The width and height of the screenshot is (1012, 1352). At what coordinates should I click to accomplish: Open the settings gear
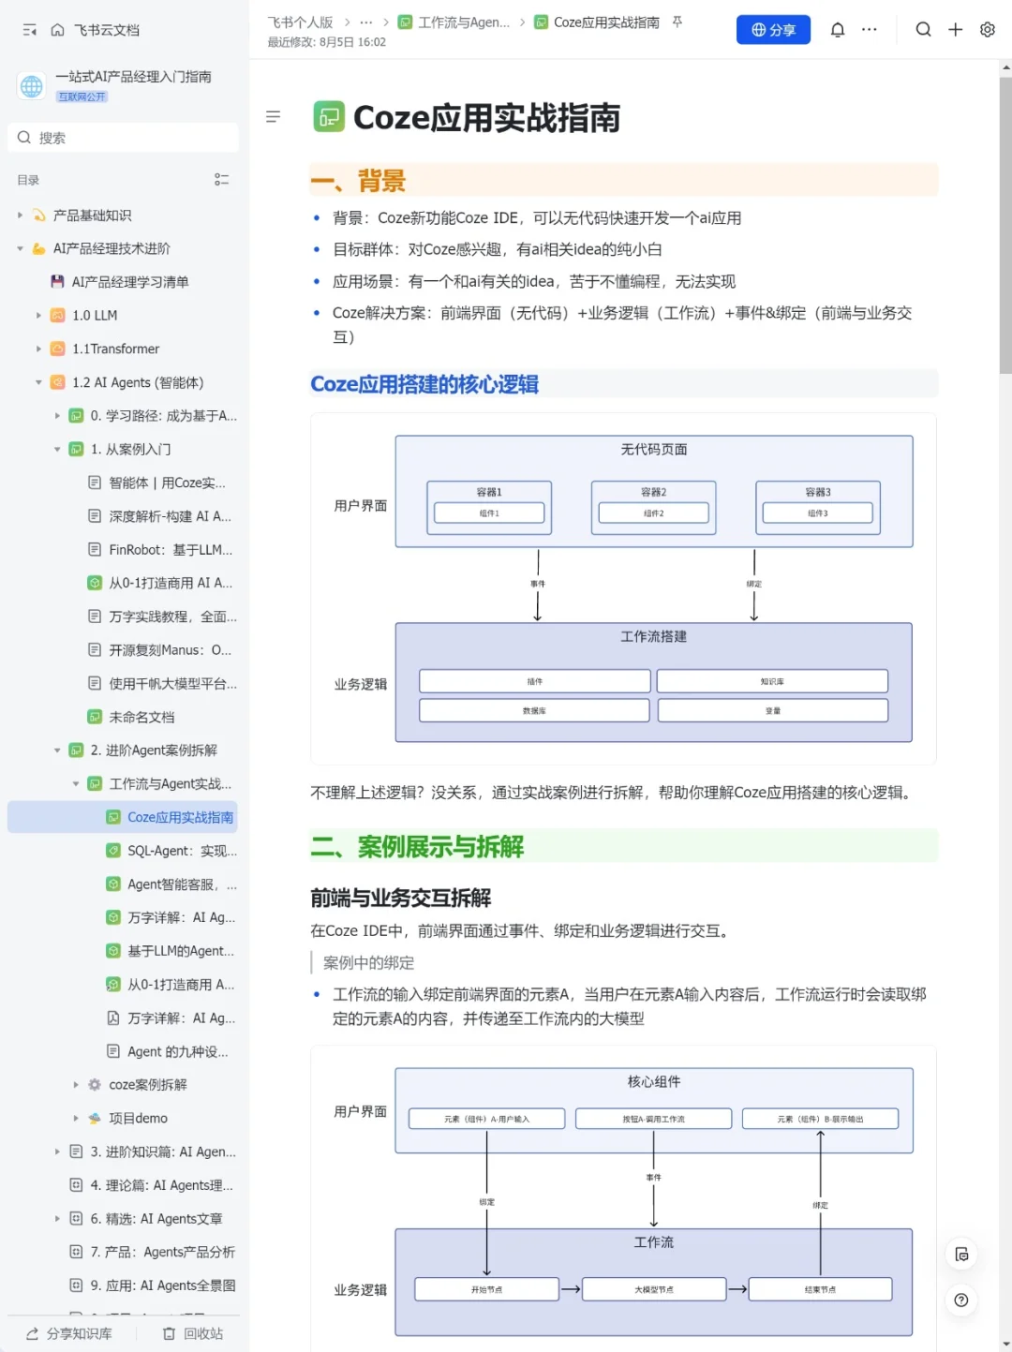coord(987,29)
